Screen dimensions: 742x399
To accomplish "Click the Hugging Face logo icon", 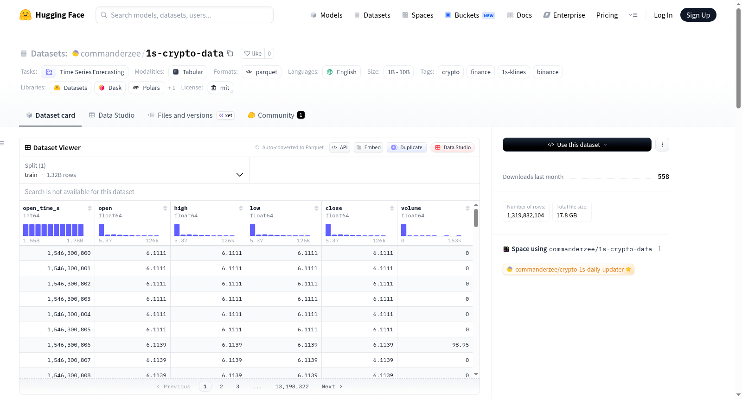I will (26, 15).
